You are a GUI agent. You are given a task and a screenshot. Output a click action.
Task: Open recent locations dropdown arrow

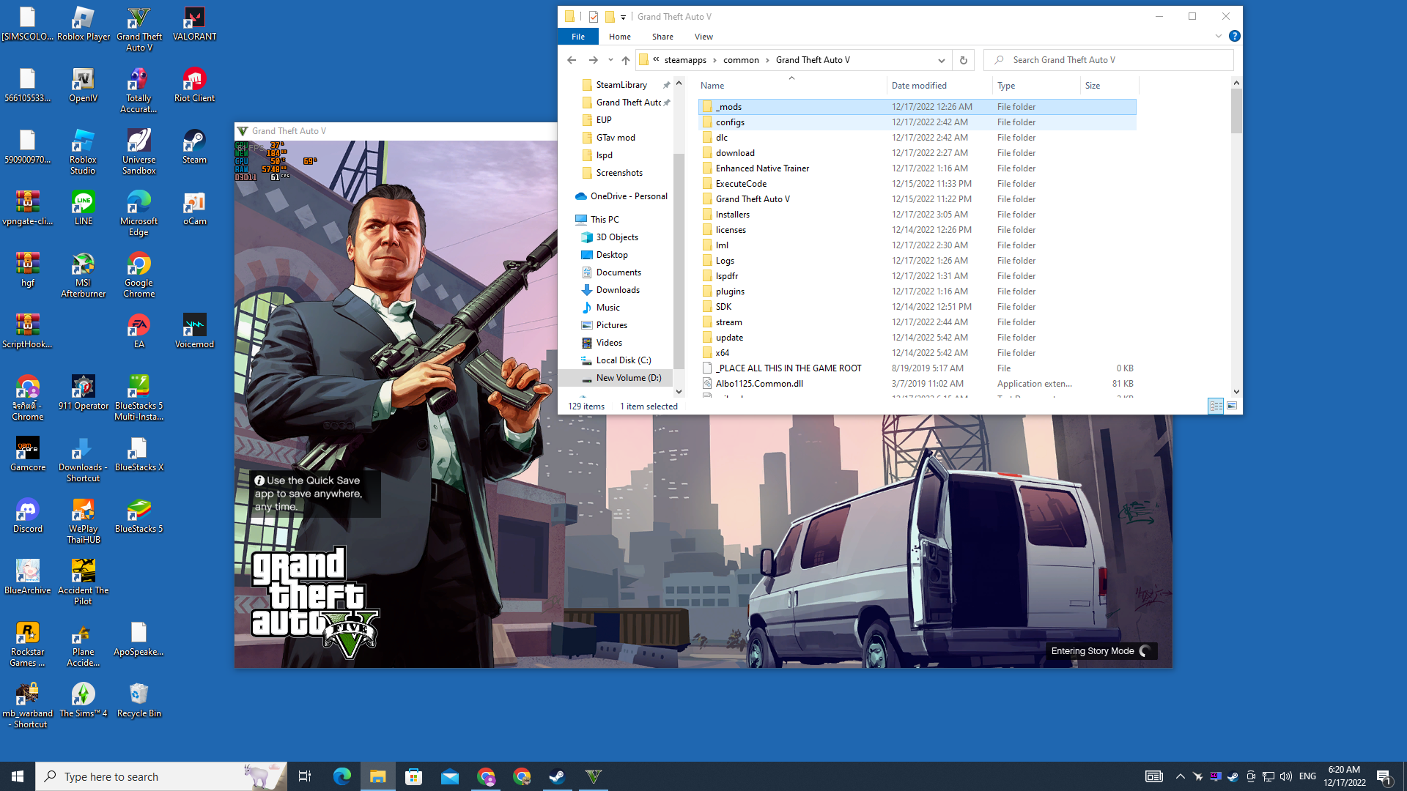point(610,60)
